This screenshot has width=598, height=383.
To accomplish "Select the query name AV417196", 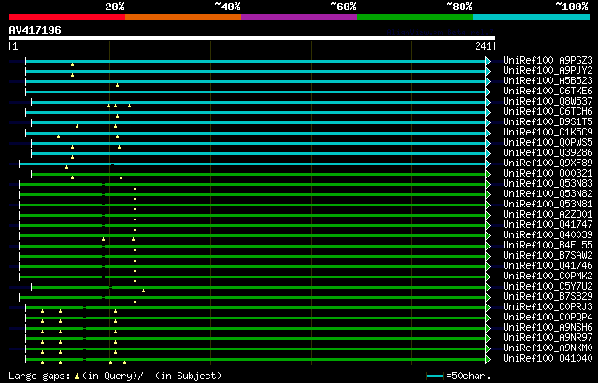I will (36, 30).
